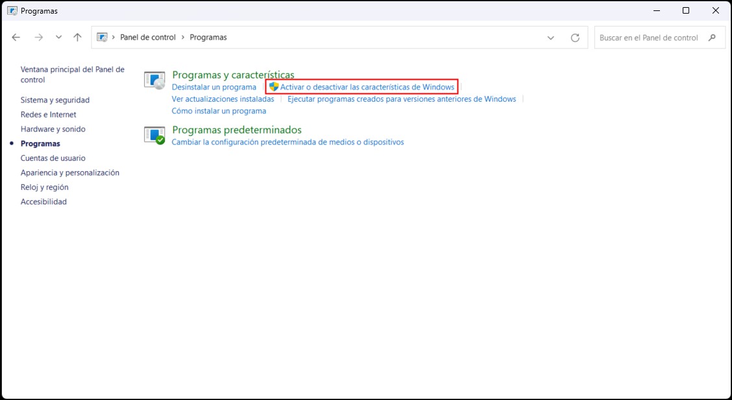Open 'Redes e Internet' category
Screen dimensions: 732x400
tap(49, 114)
